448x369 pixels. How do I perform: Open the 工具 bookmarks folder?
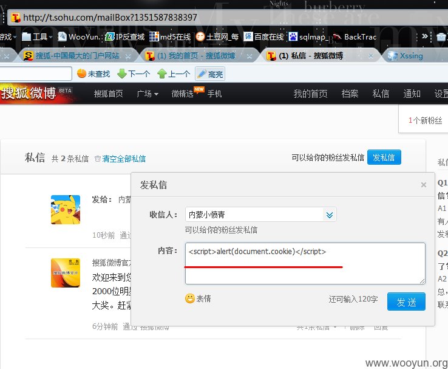37,36
